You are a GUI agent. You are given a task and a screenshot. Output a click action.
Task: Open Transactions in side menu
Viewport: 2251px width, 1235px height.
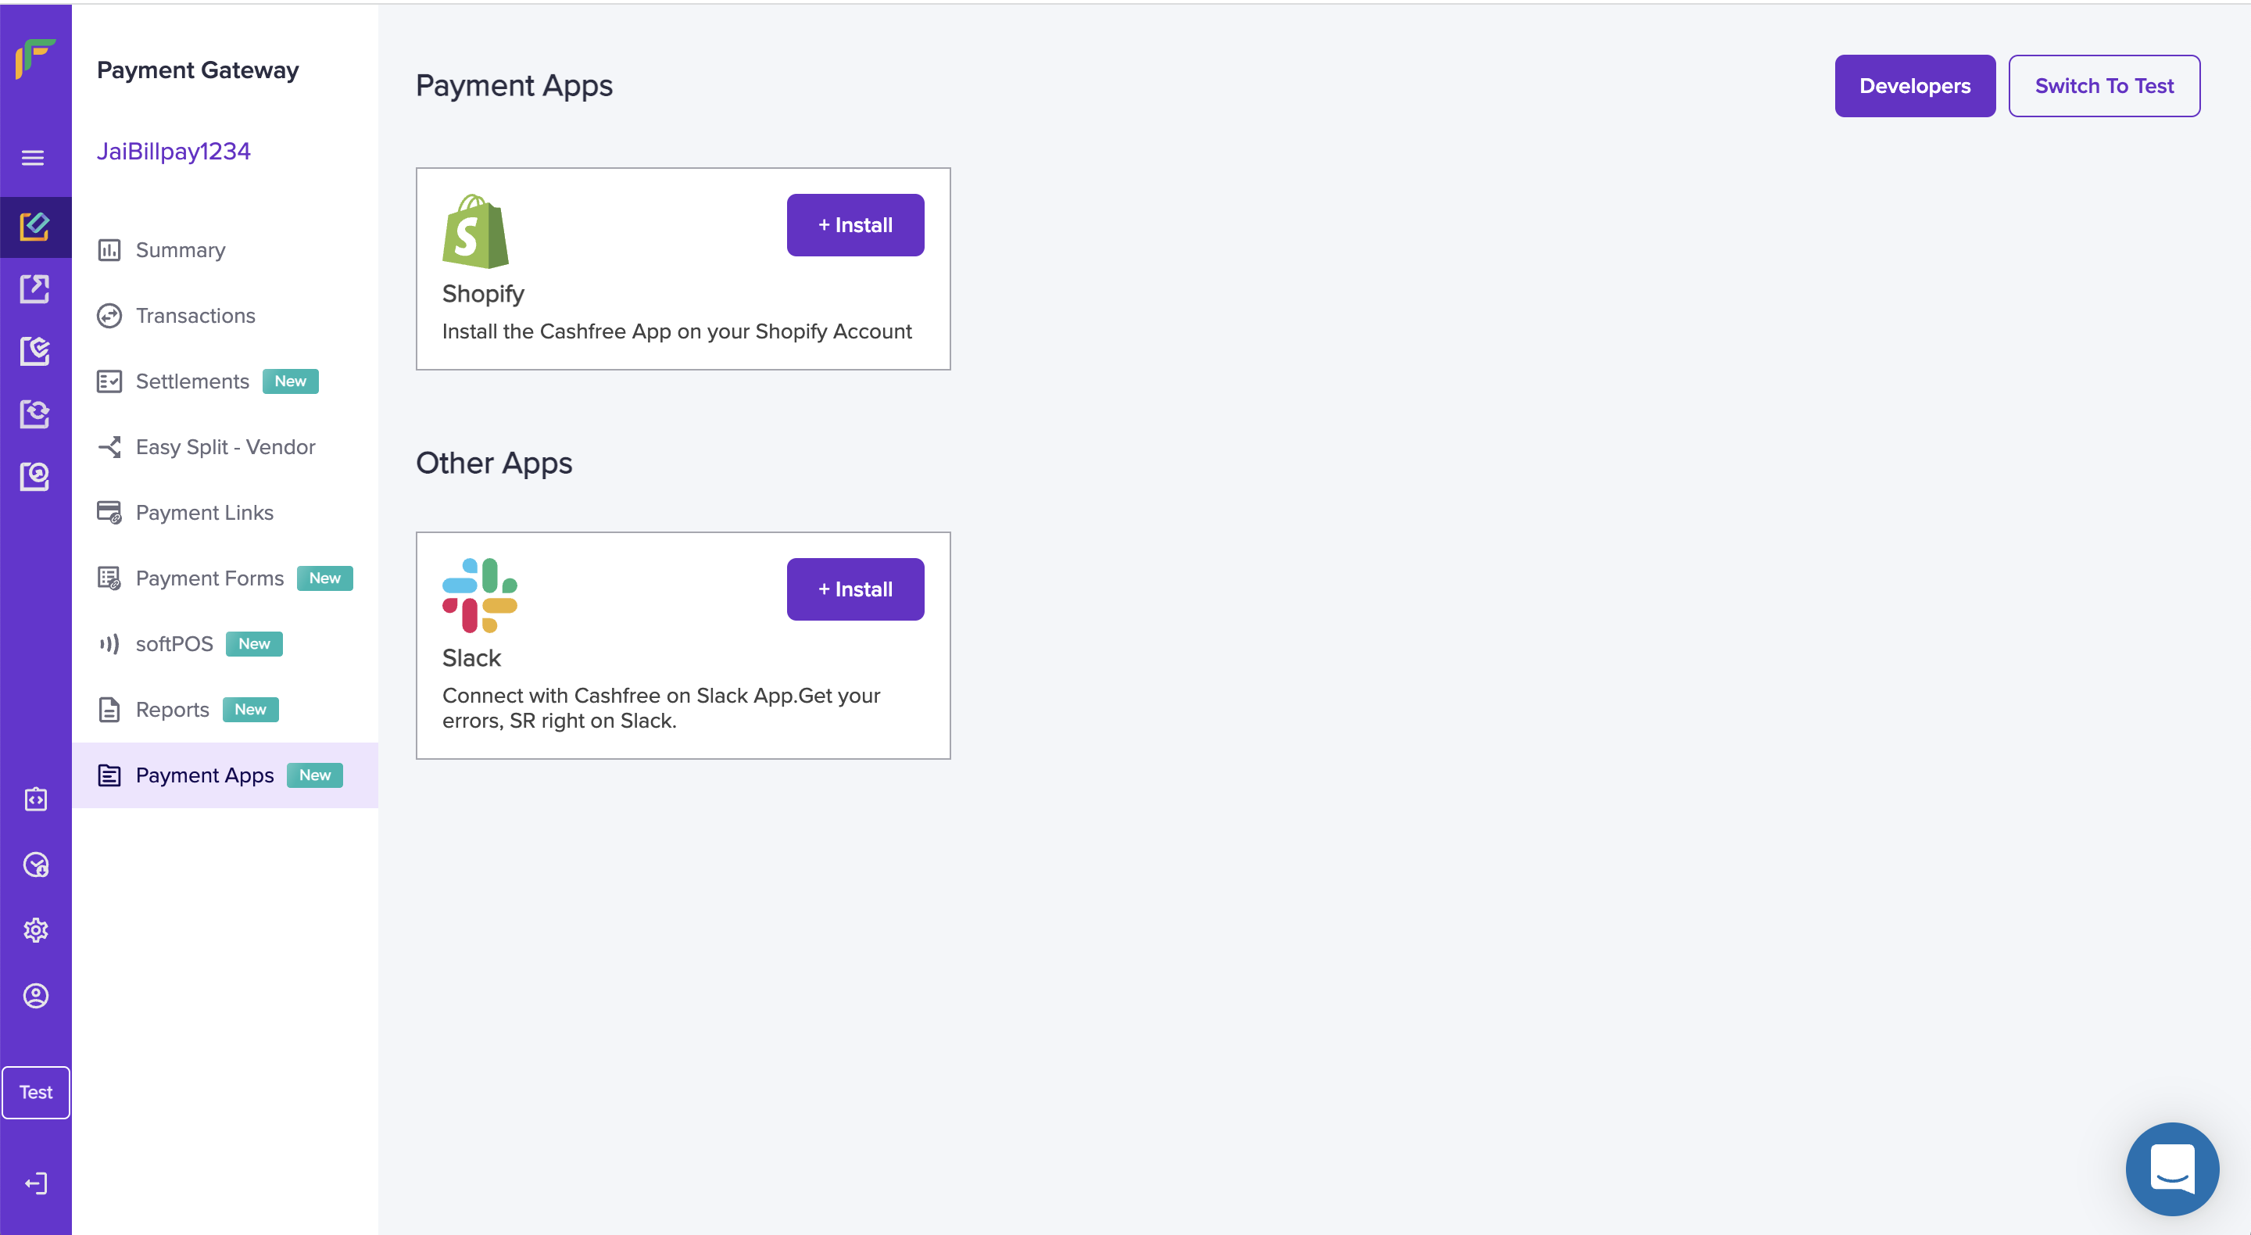tap(195, 316)
